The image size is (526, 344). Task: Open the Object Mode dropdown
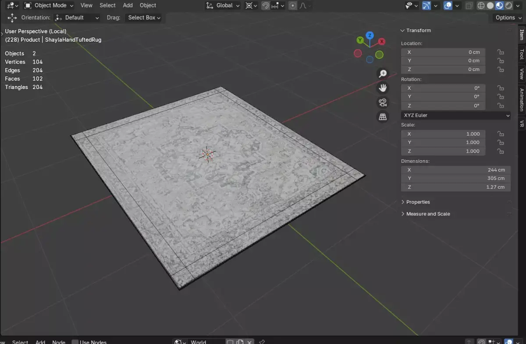click(49, 6)
